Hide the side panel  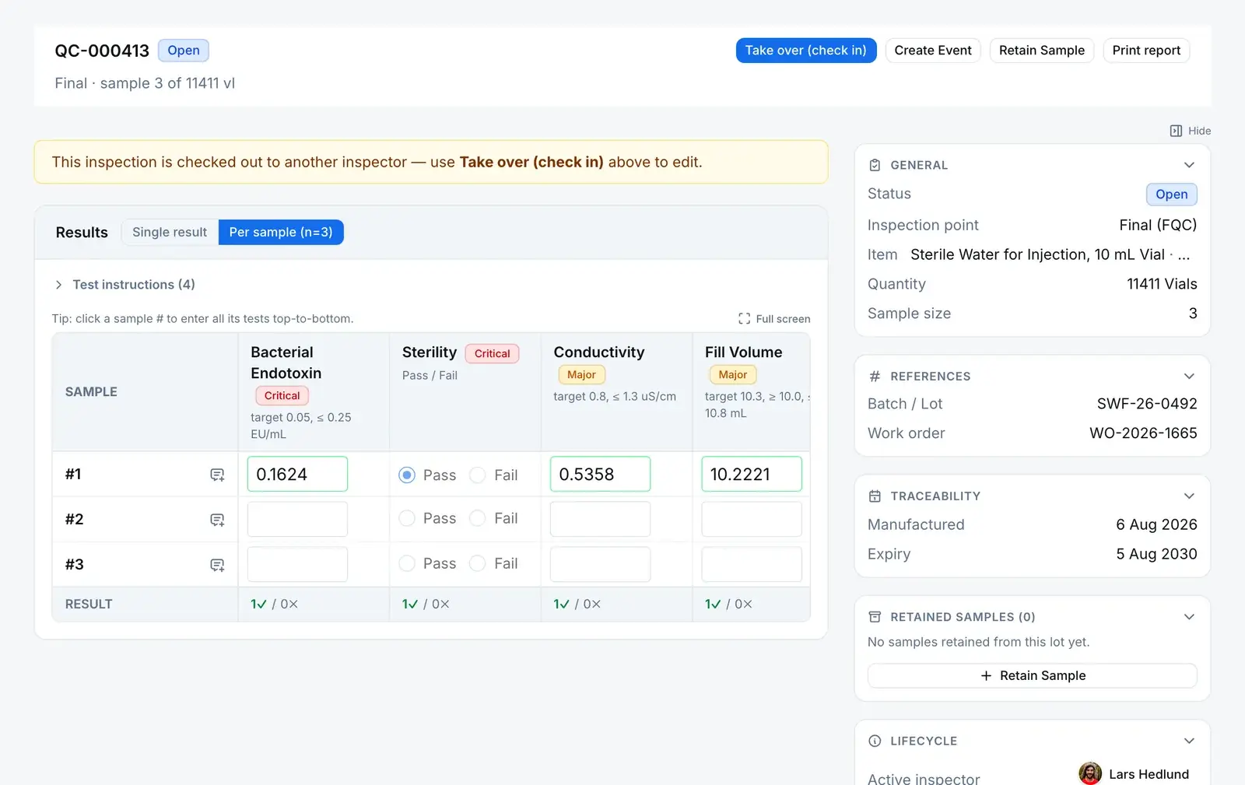(1190, 131)
